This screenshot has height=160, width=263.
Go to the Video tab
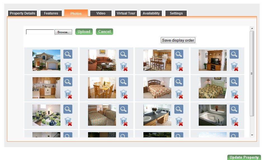(x=101, y=13)
